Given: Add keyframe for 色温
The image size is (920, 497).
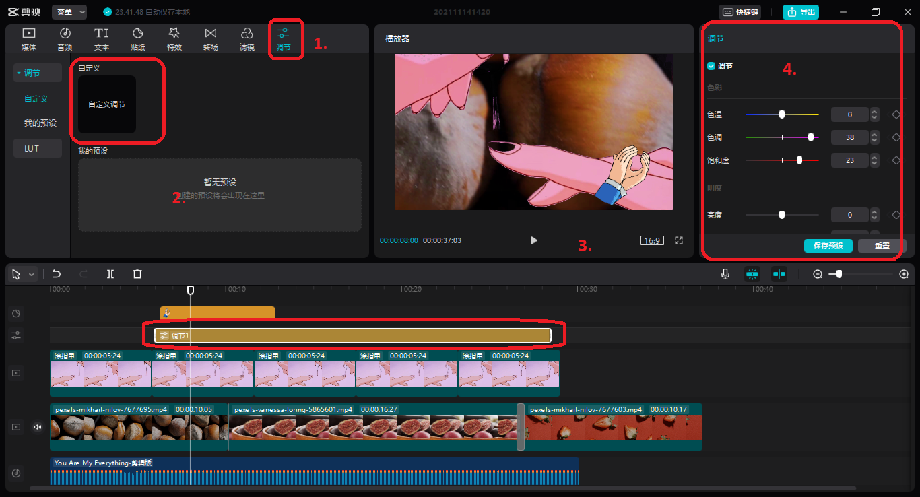Looking at the screenshot, I should pyautogui.click(x=896, y=114).
